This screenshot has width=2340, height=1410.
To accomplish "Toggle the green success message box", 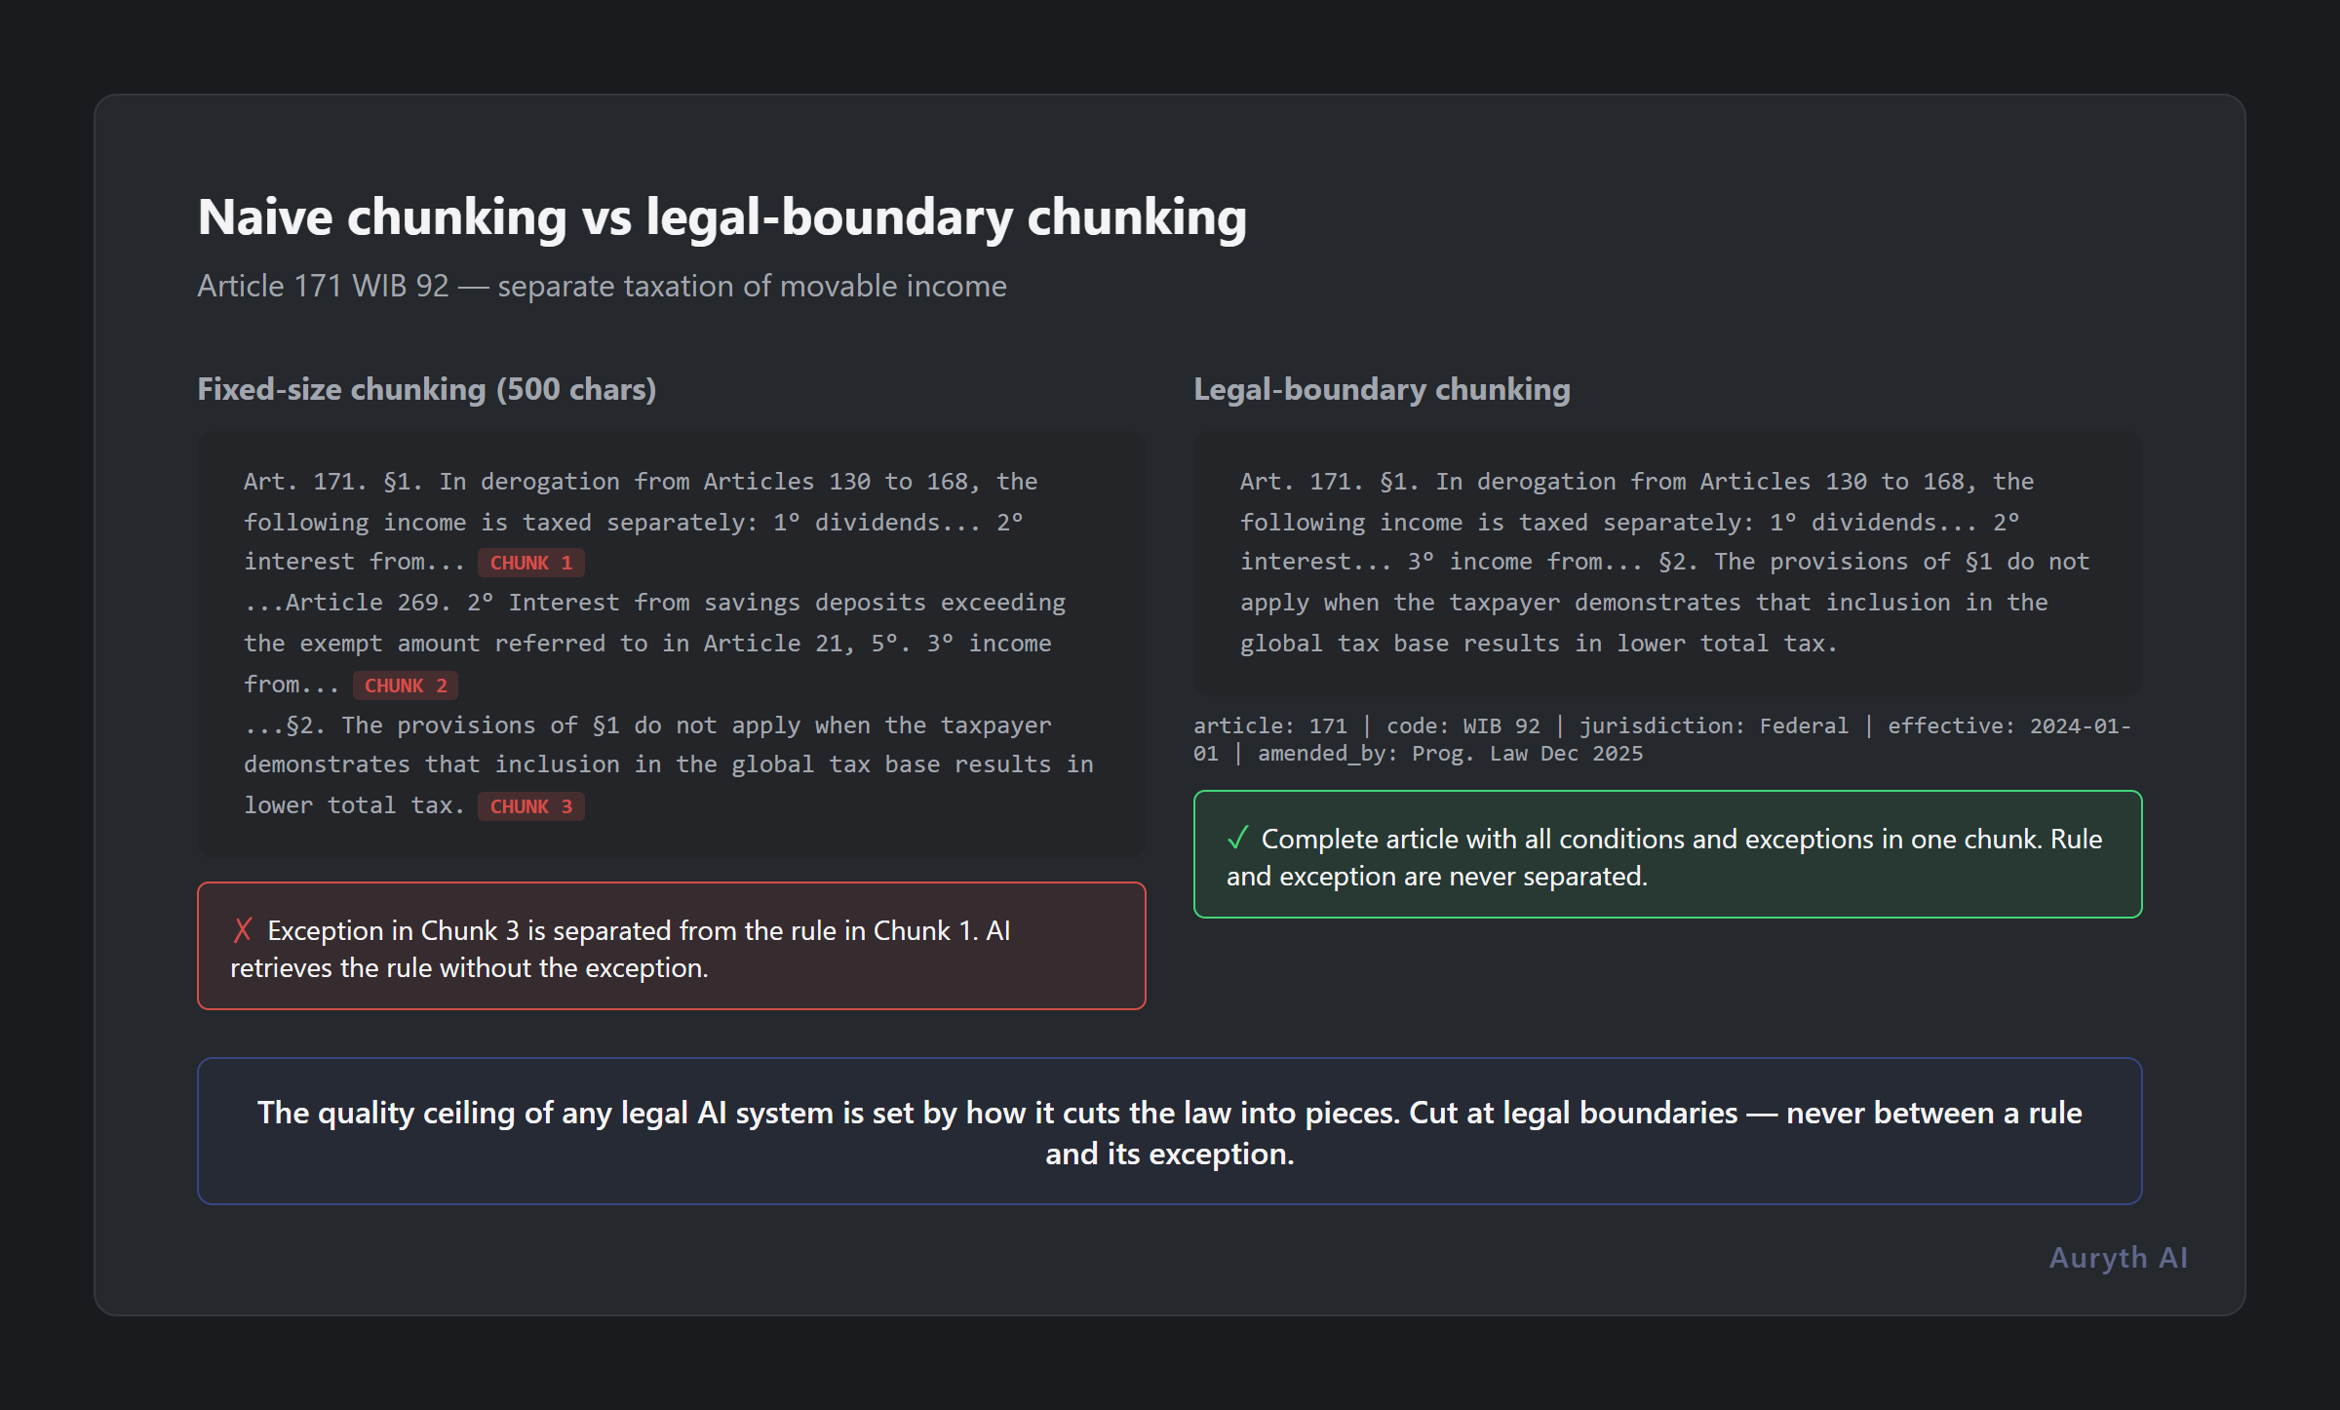I will pos(1667,855).
